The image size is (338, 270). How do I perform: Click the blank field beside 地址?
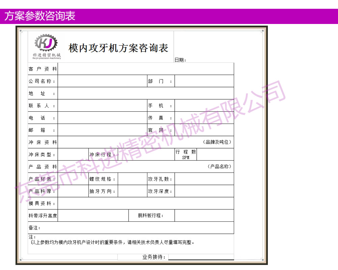(146, 93)
